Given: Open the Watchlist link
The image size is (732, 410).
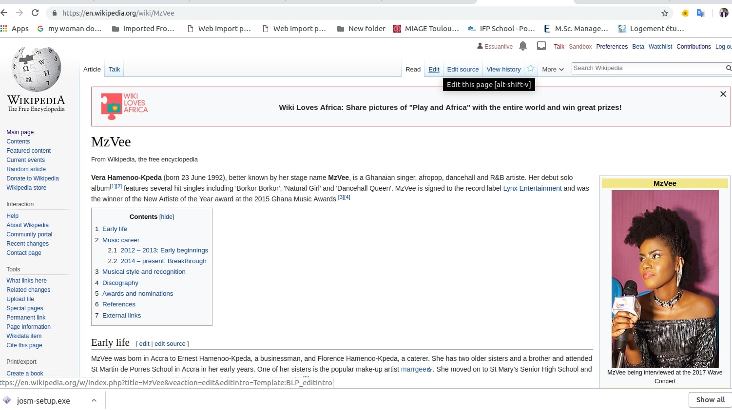Looking at the screenshot, I should (x=660, y=47).
